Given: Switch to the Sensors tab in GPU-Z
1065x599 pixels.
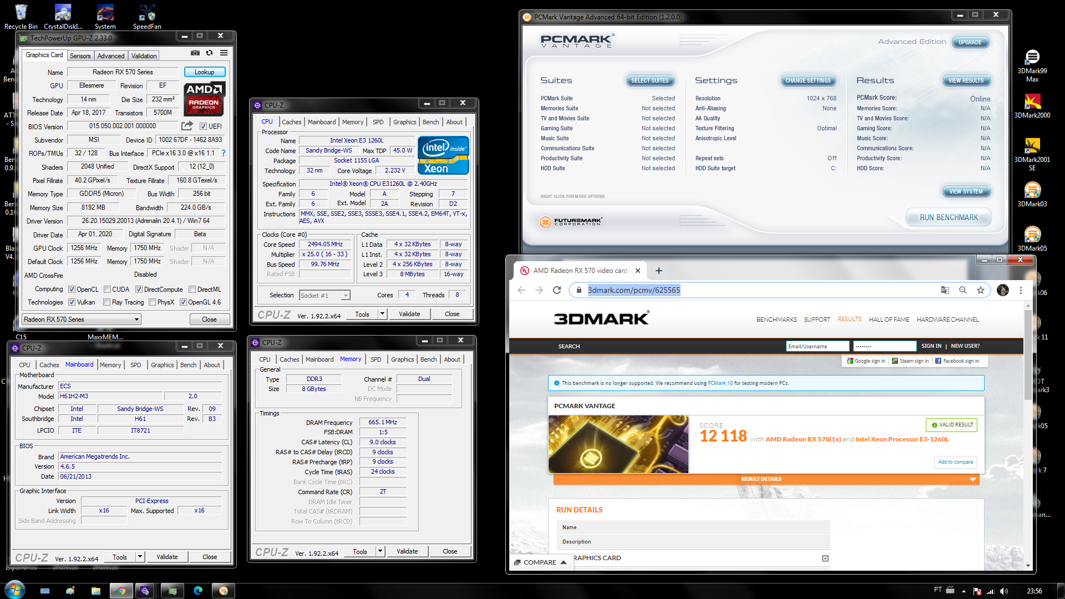Looking at the screenshot, I should click(80, 56).
